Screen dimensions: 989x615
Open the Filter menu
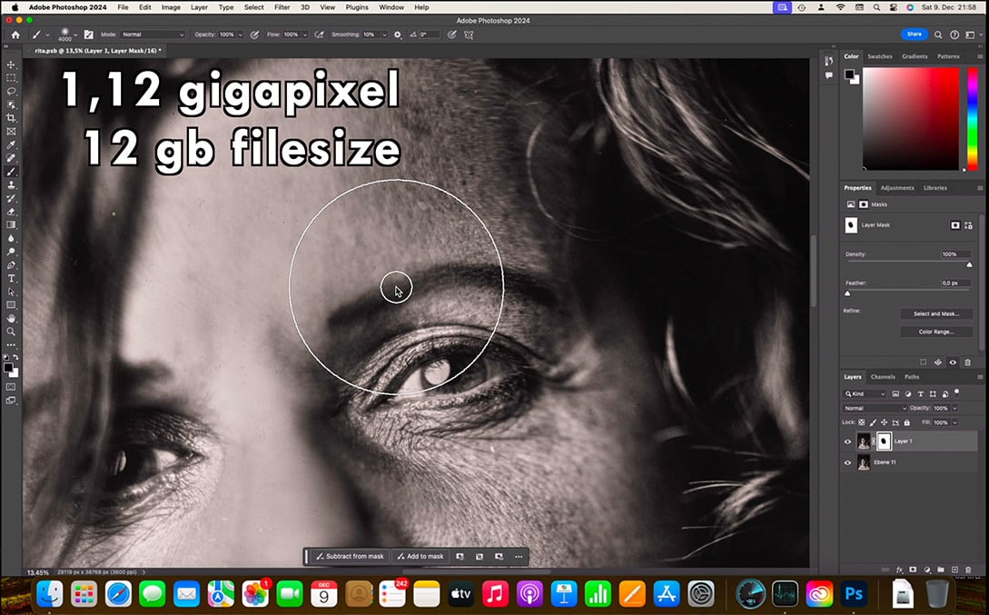282,7
